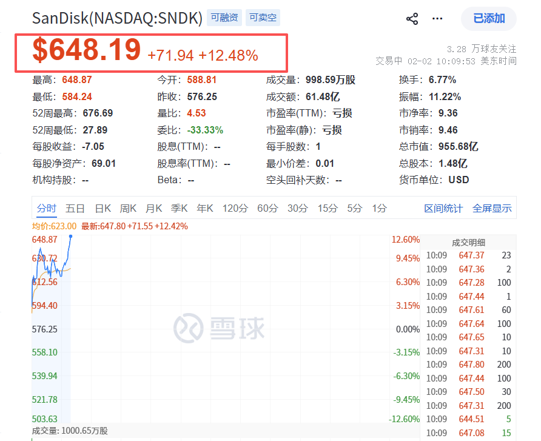541x441 pixels.
Task: Click the trade row priced 647.65
Action: tap(469, 337)
